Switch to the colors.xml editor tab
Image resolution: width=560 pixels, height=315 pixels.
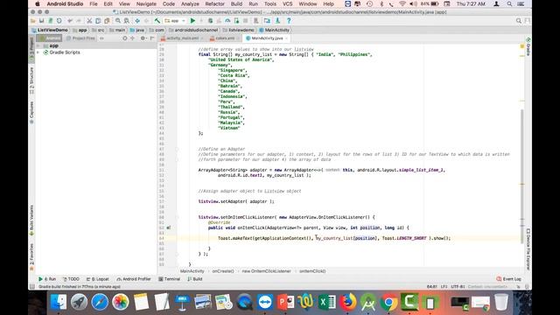[x=225, y=38]
